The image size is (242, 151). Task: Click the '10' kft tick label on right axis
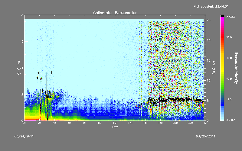(209, 80)
